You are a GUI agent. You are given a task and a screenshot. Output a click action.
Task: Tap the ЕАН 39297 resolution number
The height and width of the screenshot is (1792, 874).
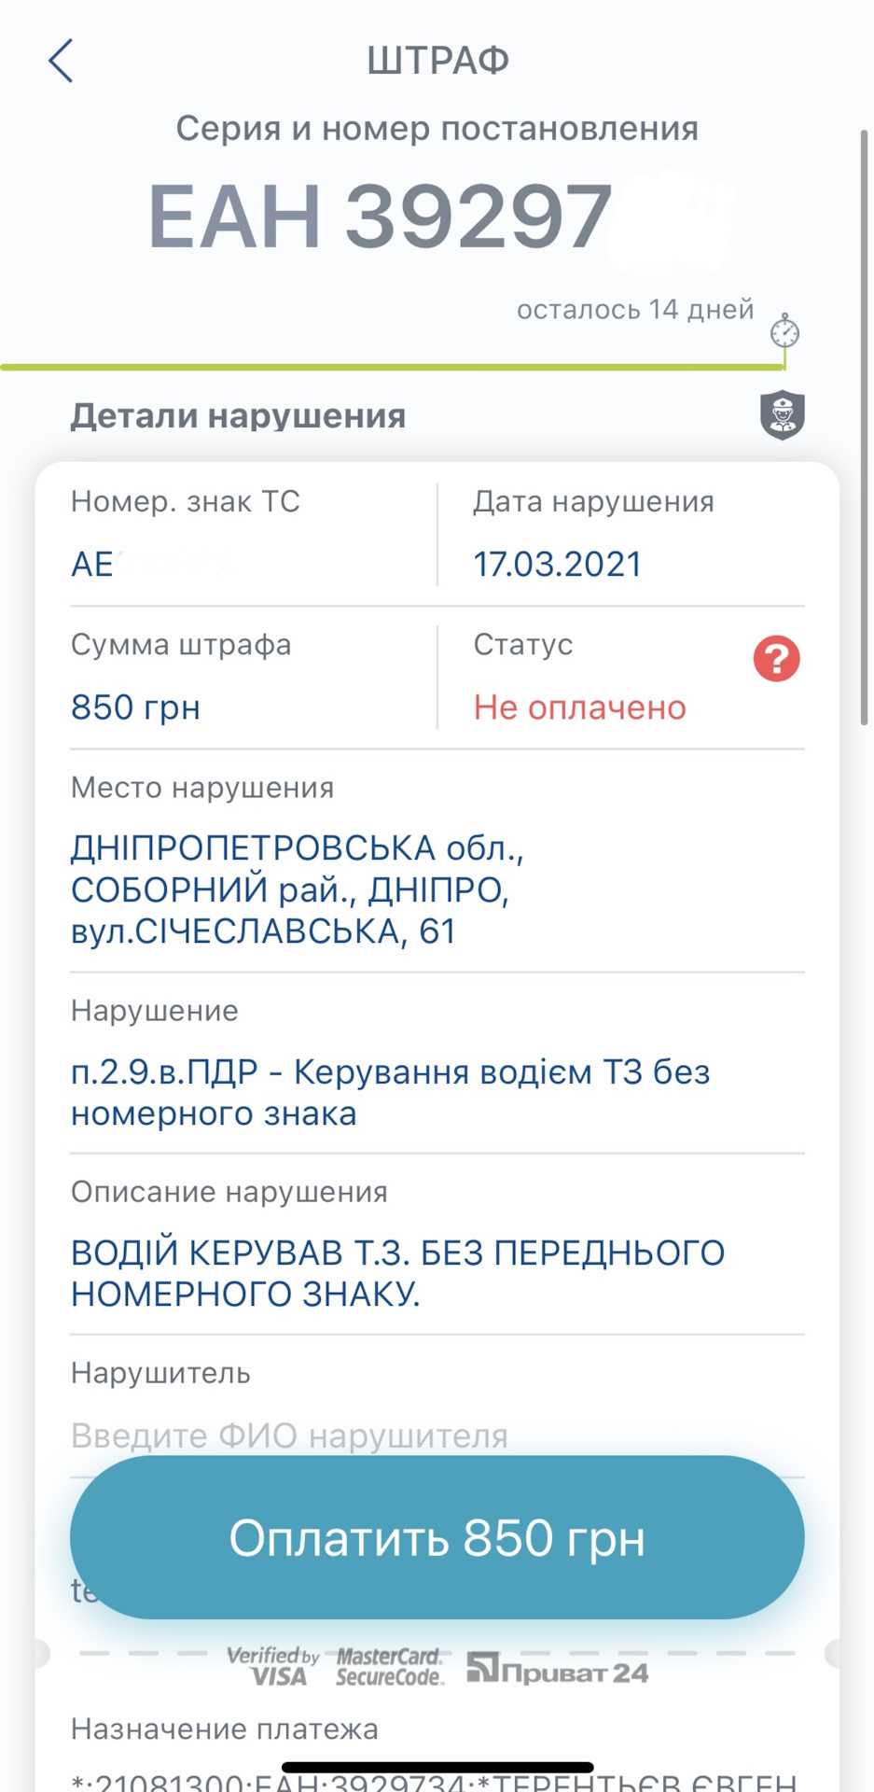(x=381, y=217)
